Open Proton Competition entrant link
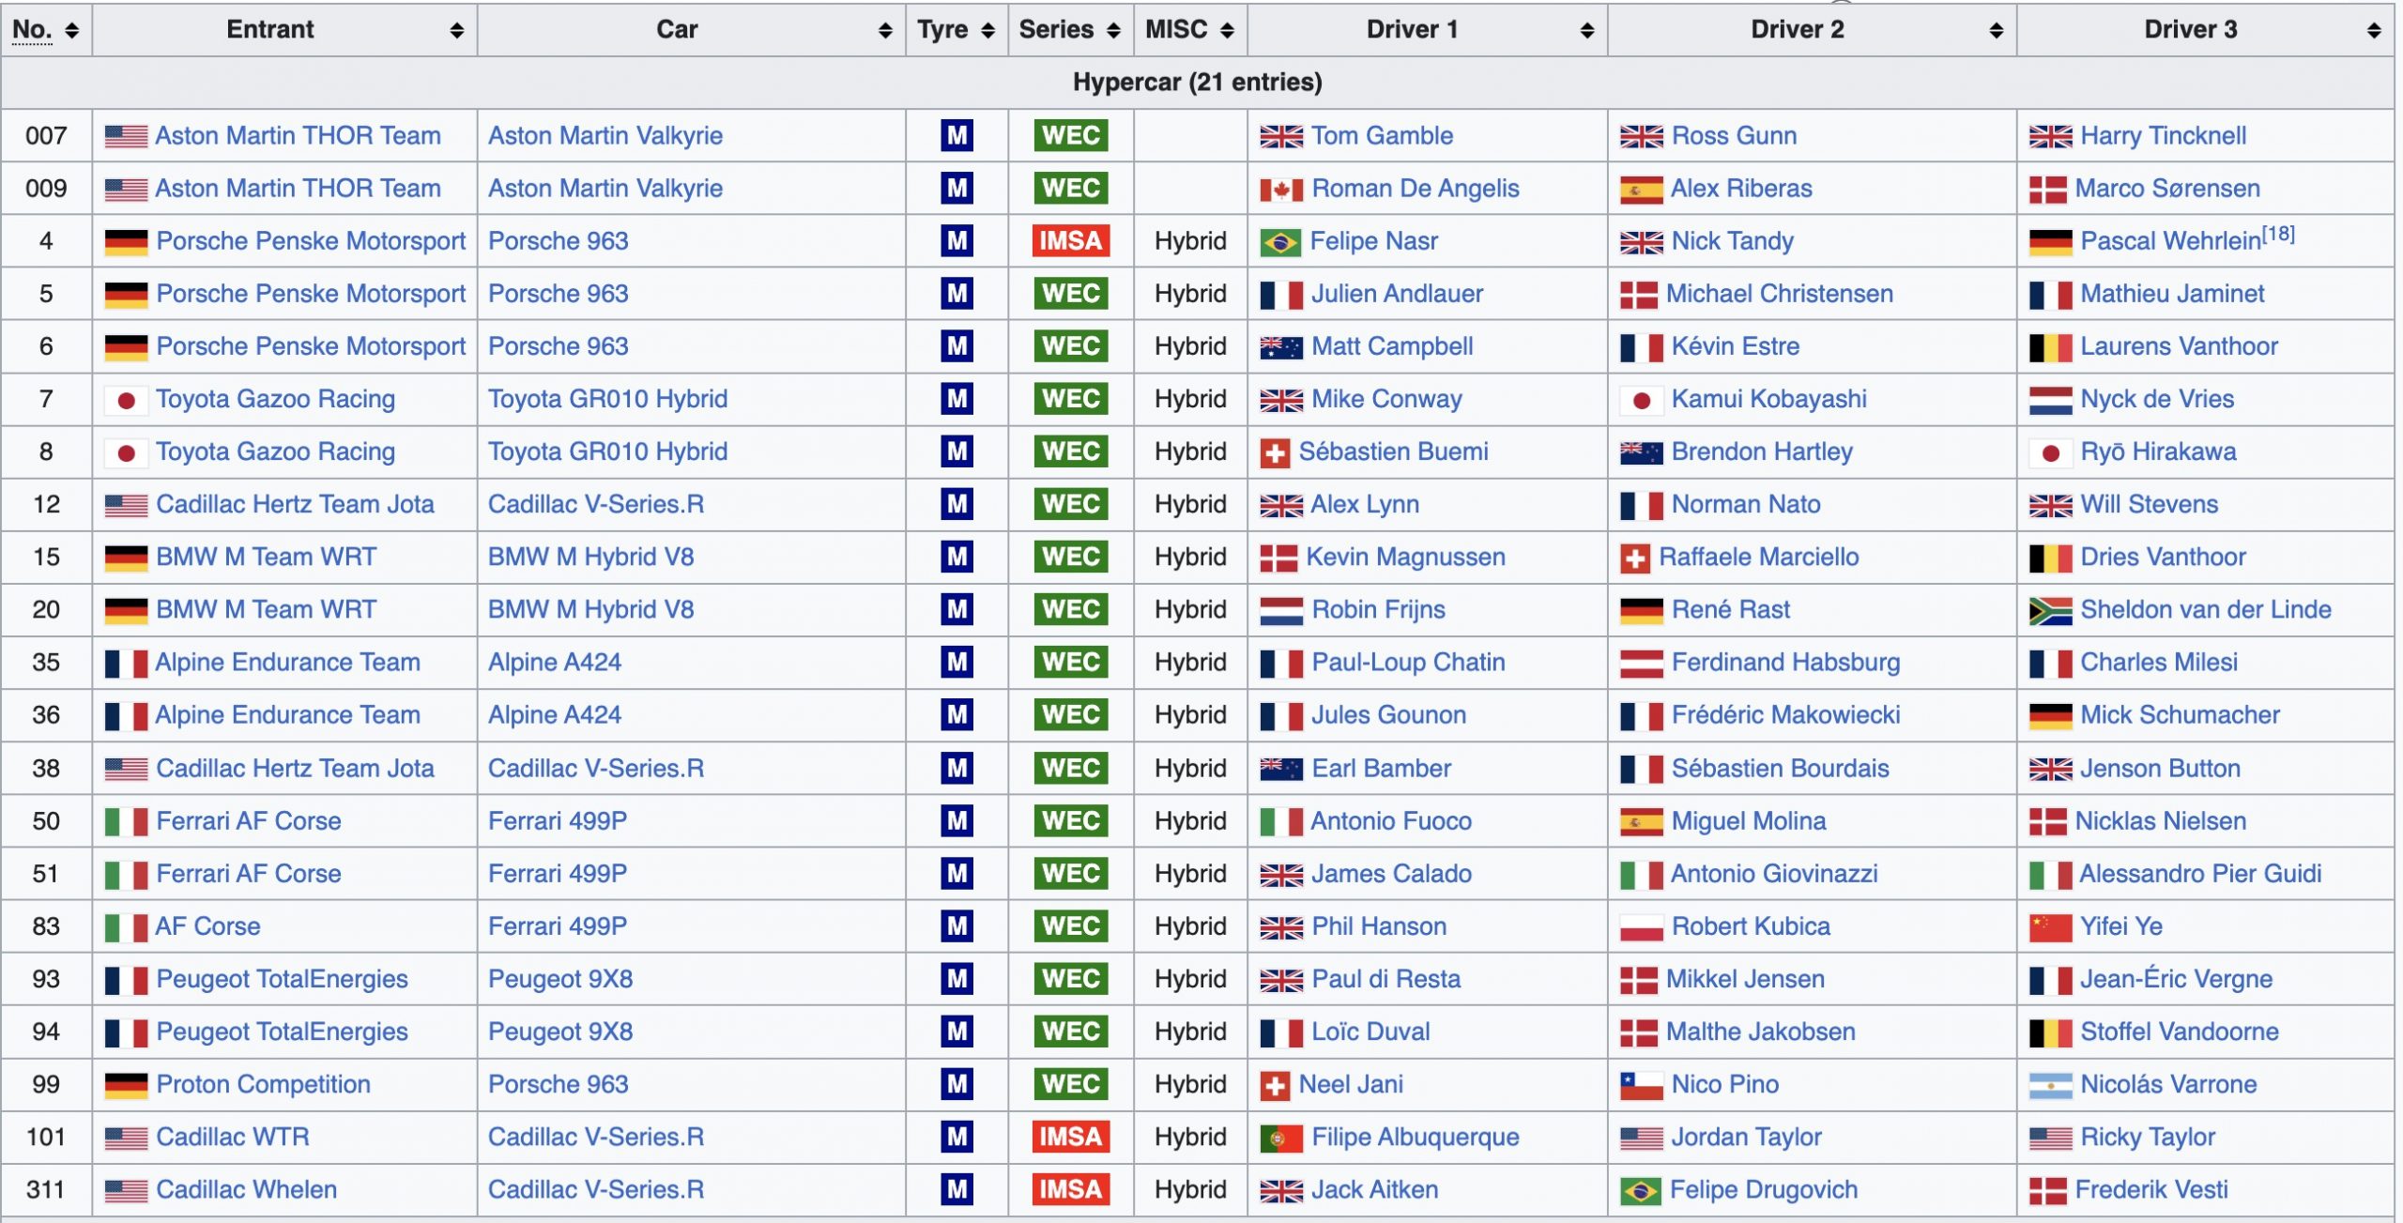The height and width of the screenshot is (1223, 2403). (x=263, y=1083)
